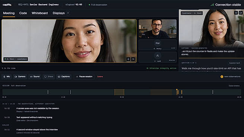Click the main candidate video feed
The image size is (244, 137).
pos(69,41)
